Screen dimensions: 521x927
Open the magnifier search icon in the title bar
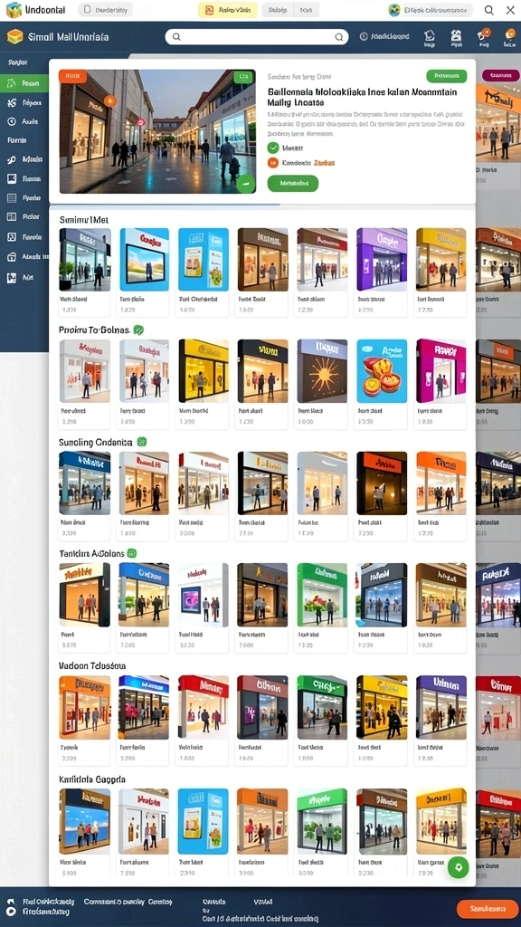point(489,9)
